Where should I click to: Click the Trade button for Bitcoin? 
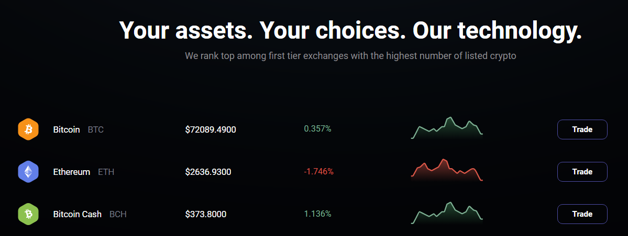pos(582,129)
